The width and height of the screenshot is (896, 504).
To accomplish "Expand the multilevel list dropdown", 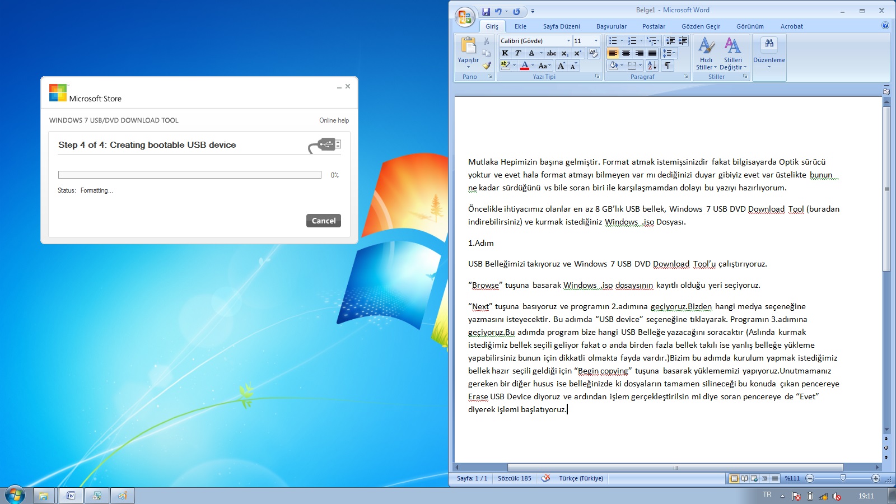I will pyautogui.click(x=659, y=41).
